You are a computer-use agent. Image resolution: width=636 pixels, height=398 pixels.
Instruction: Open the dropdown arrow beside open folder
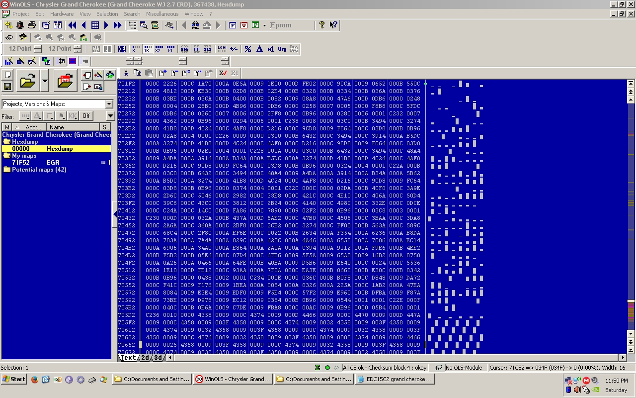[45, 81]
